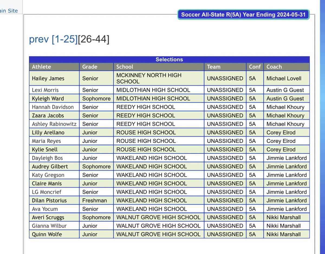Click the Team column header
Viewport: 325px width, 254px height.
pyautogui.click(x=225, y=67)
